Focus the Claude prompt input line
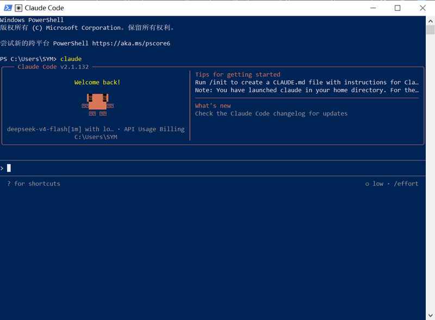435x320 pixels. pyautogui.click(x=213, y=168)
